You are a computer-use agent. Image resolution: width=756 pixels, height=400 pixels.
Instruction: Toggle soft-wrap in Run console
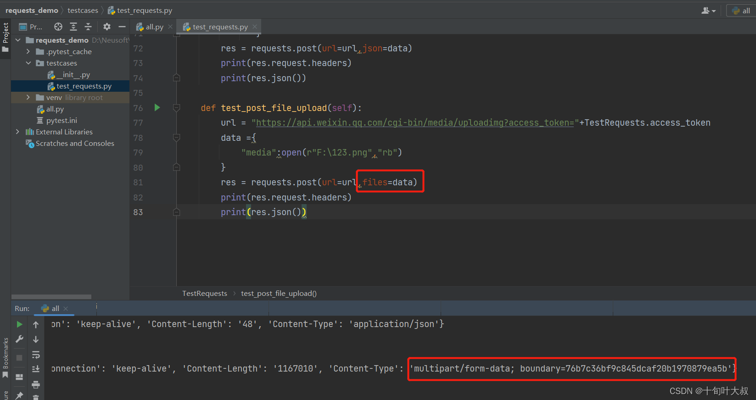(36, 355)
